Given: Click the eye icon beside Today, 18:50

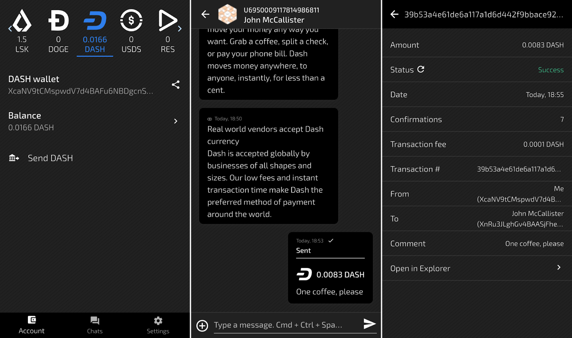Looking at the screenshot, I should 209,119.
